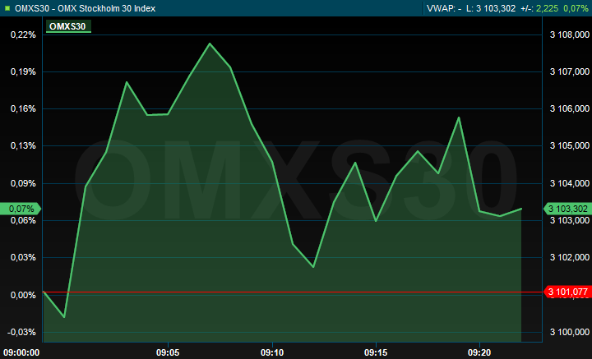592x359 pixels.
Task: Click the 0,07% change value in header
Action: tap(576, 8)
